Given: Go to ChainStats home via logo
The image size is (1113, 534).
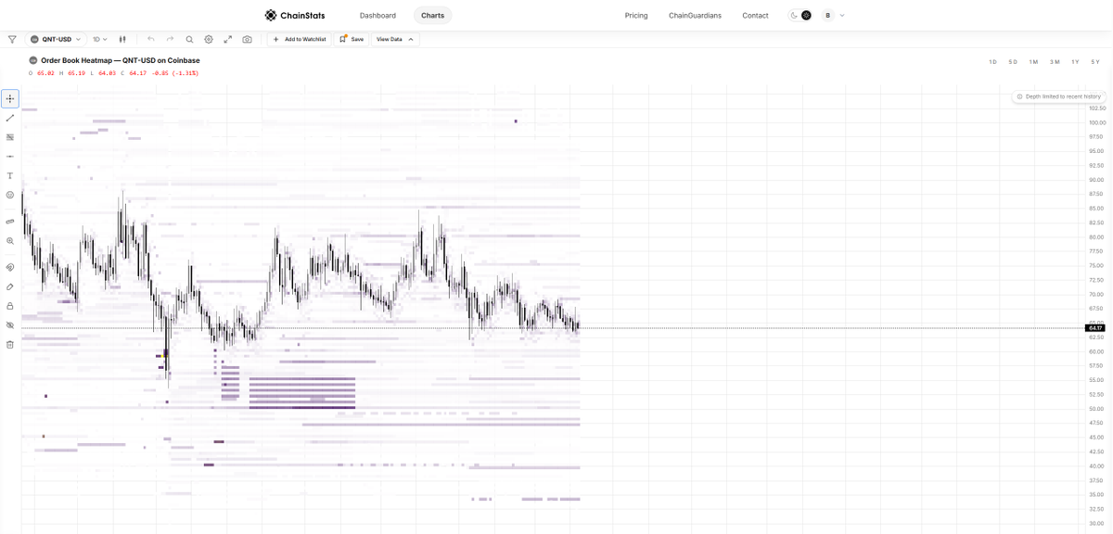Looking at the screenshot, I should click(295, 15).
